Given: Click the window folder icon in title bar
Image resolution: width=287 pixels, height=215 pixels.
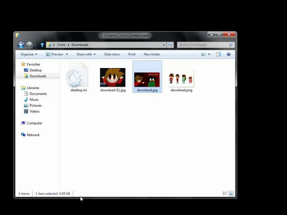Looking at the screenshot, I should (18, 35).
